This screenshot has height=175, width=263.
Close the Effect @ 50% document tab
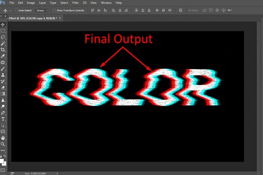[60, 18]
